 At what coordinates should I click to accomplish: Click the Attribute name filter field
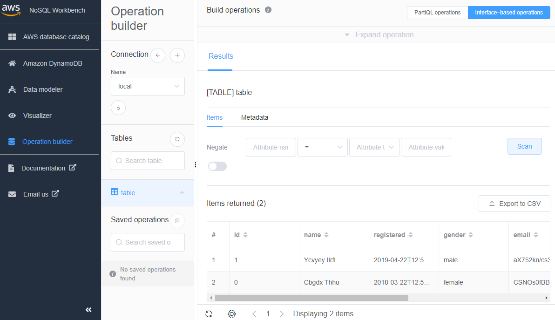tap(271, 147)
